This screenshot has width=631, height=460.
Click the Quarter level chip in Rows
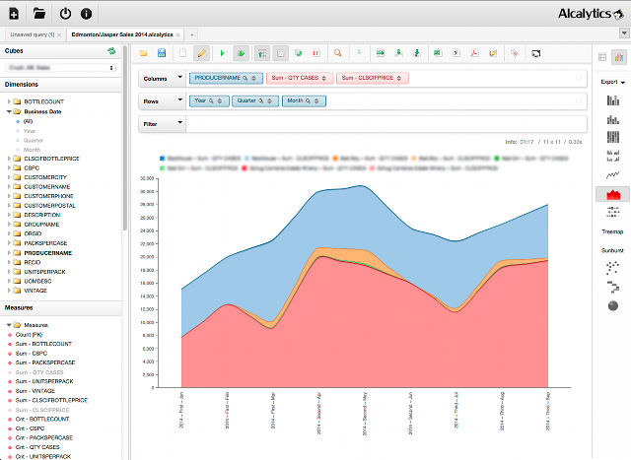click(255, 100)
